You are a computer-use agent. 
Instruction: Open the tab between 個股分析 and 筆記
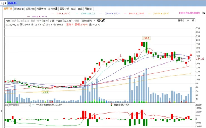point(73,9)
